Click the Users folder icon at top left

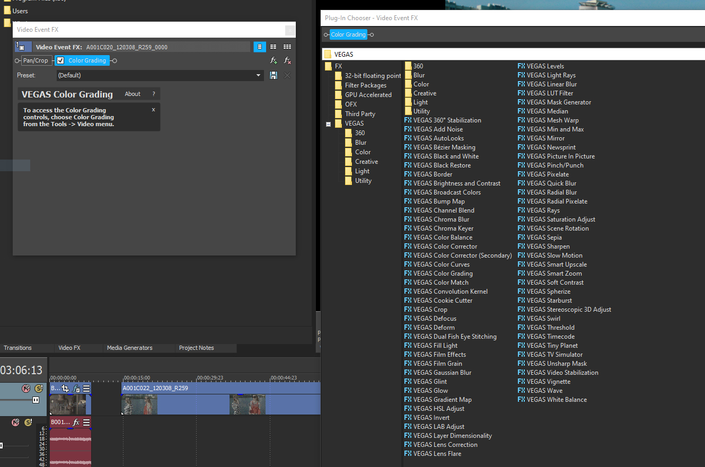[7, 11]
